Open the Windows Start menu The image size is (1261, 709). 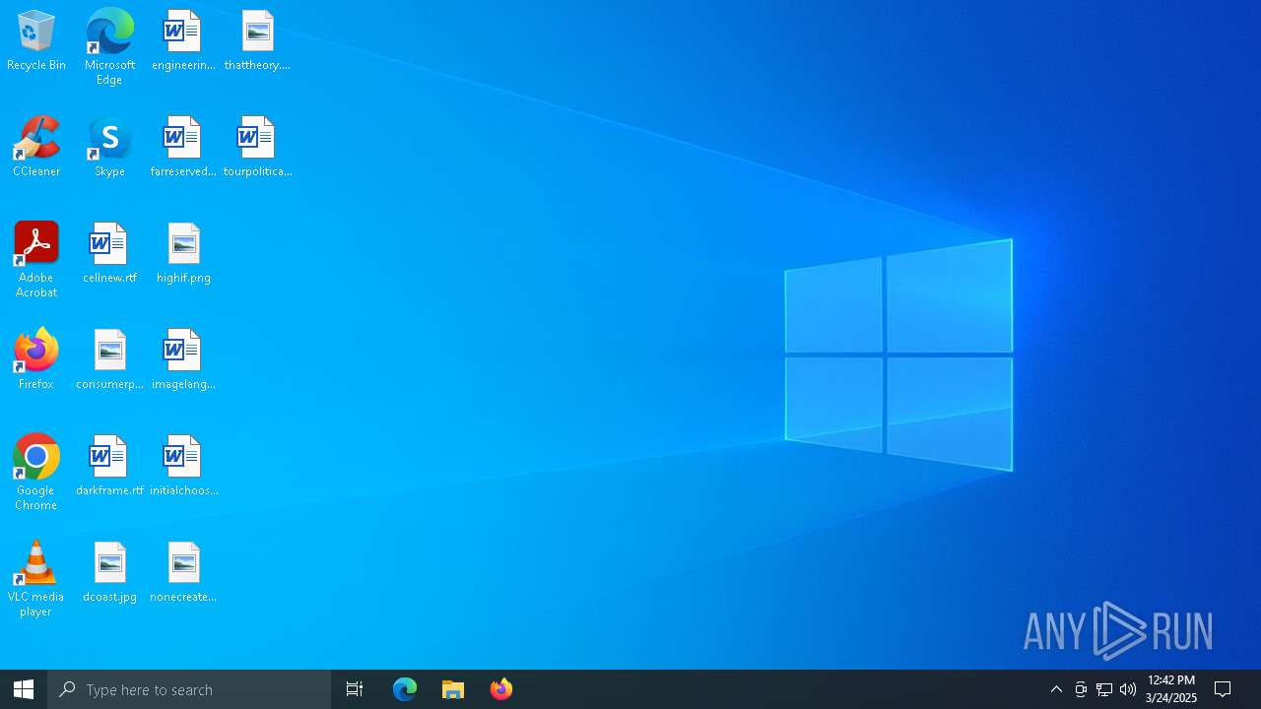[24, 689]
